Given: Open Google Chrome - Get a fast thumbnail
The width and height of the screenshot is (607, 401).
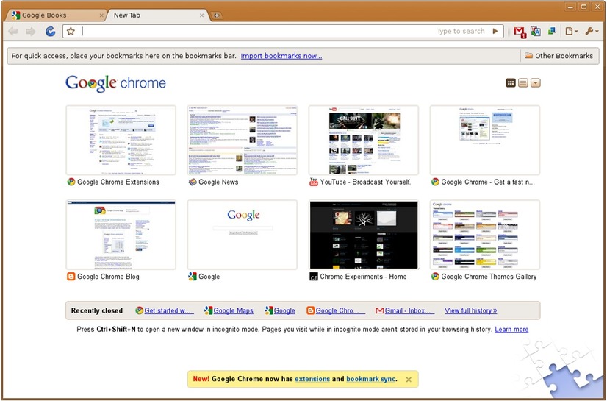Looking at the screenshot, I should 485,140.
